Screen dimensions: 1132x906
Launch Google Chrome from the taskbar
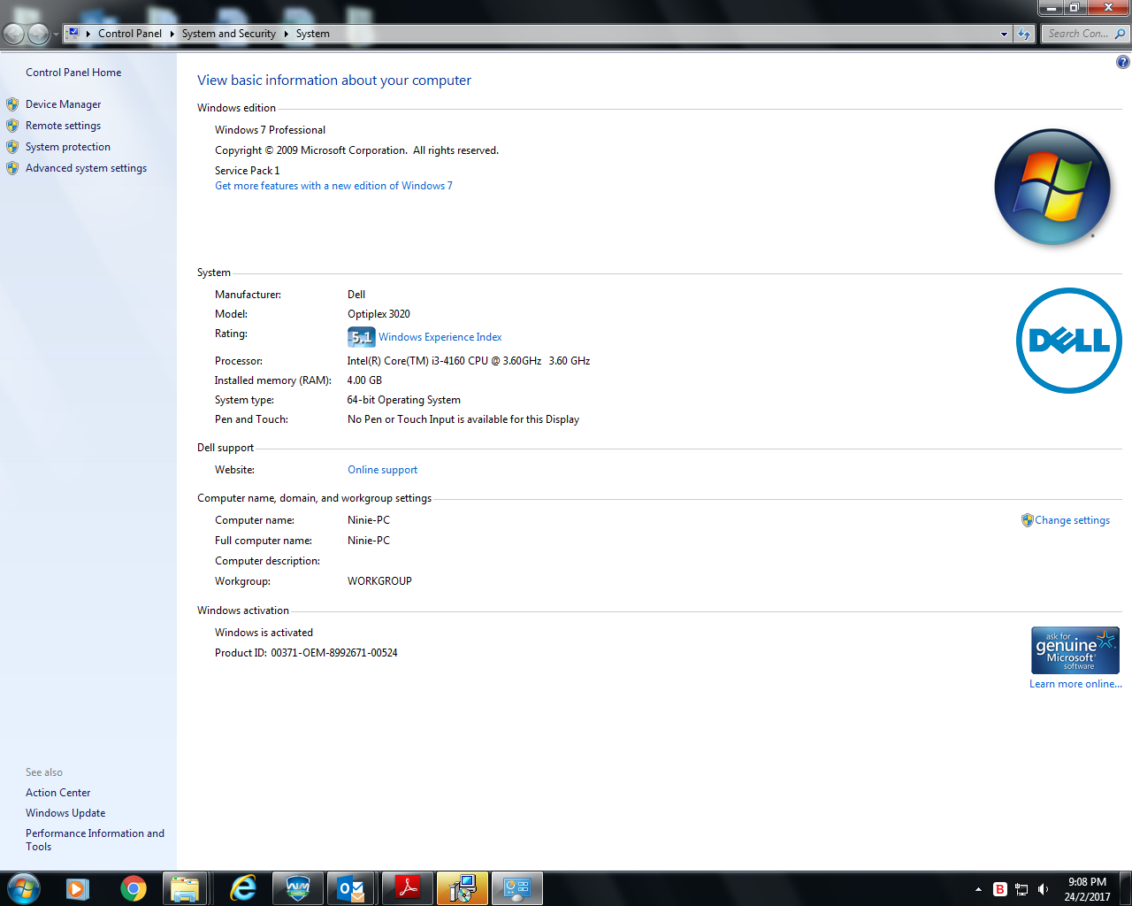[134, 888]
